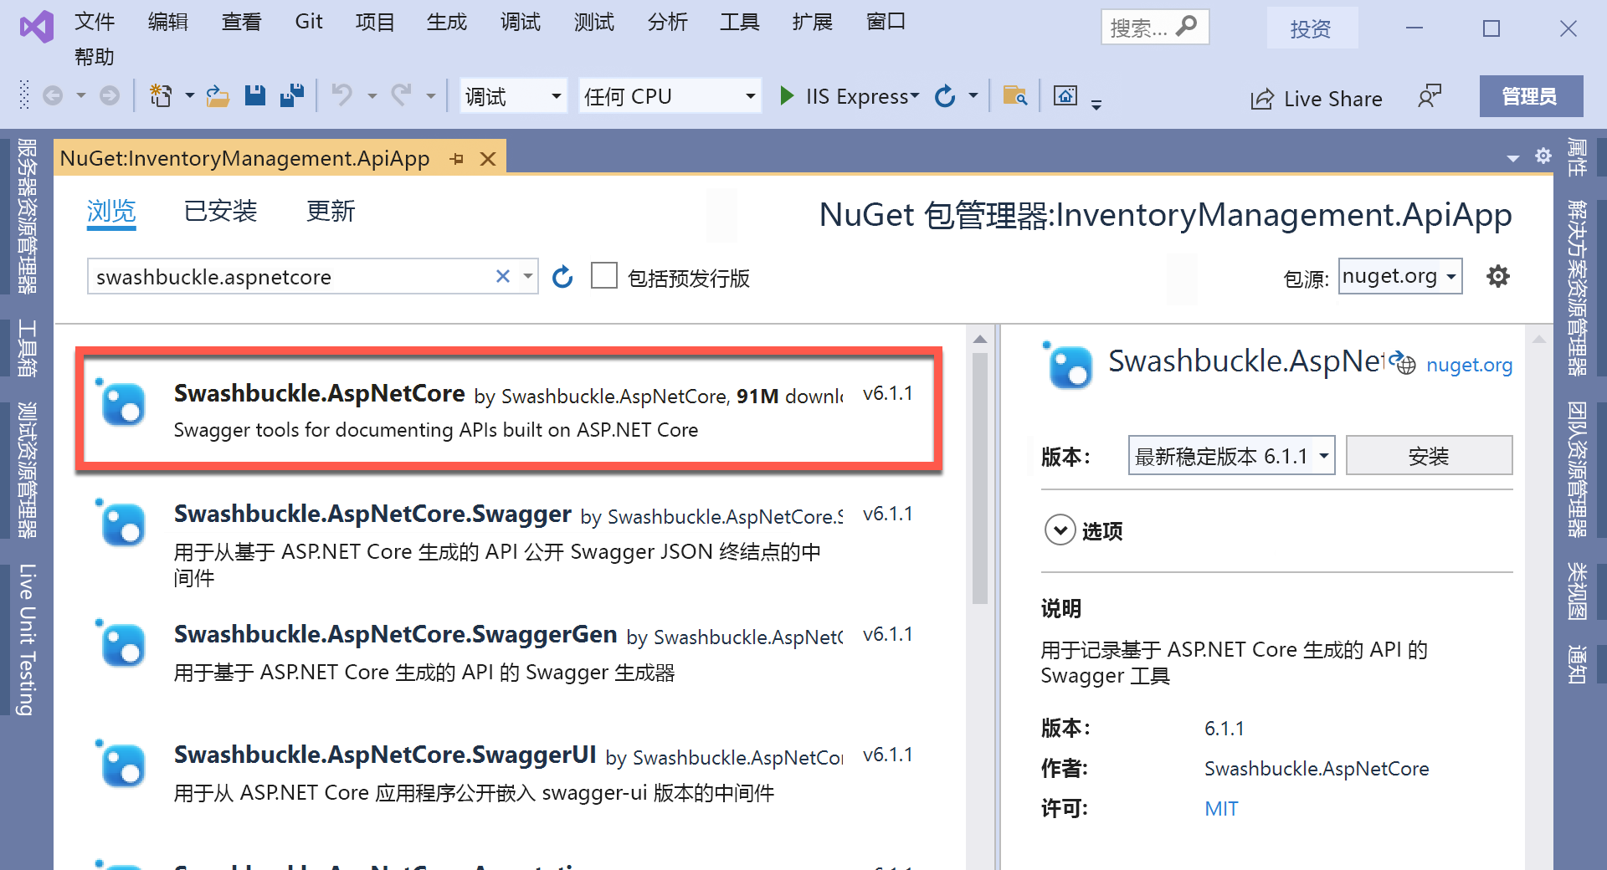This screenshot has height=870, width=1607.
Task: Open the 生成 menu
Action: 447,22
